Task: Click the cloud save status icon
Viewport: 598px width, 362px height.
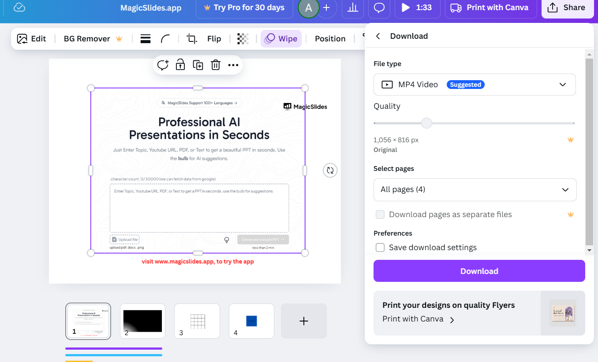Action: click(19, 7)
